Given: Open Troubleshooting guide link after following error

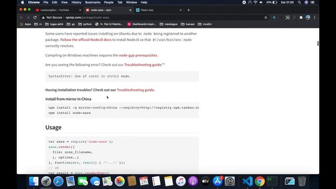Looking at the screenshot, I should 143,65.
